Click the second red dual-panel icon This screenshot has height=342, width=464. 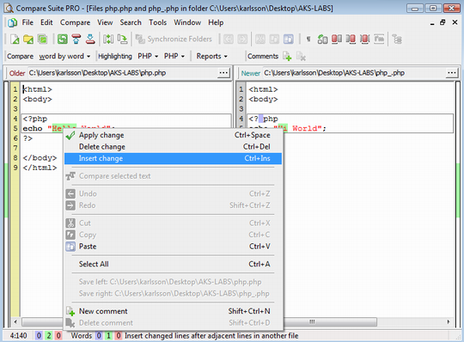click(351, 39)
